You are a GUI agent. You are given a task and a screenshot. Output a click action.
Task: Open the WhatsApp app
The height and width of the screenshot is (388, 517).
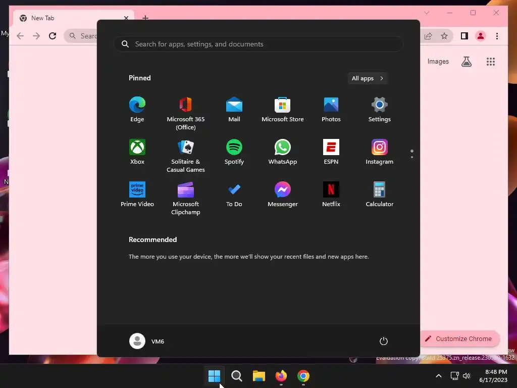pos(283,152)
